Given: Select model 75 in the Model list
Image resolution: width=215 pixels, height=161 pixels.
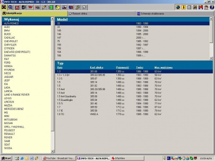Looking at the screenshot, I should tap(132, 41).
